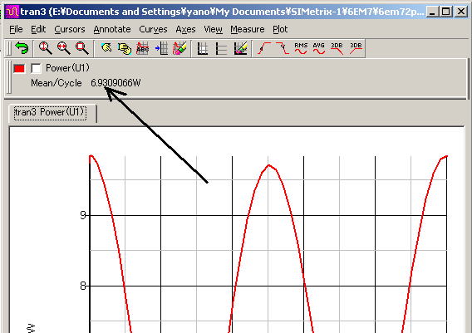Click the Mean/Cycle label

click(x=57, y=83)
